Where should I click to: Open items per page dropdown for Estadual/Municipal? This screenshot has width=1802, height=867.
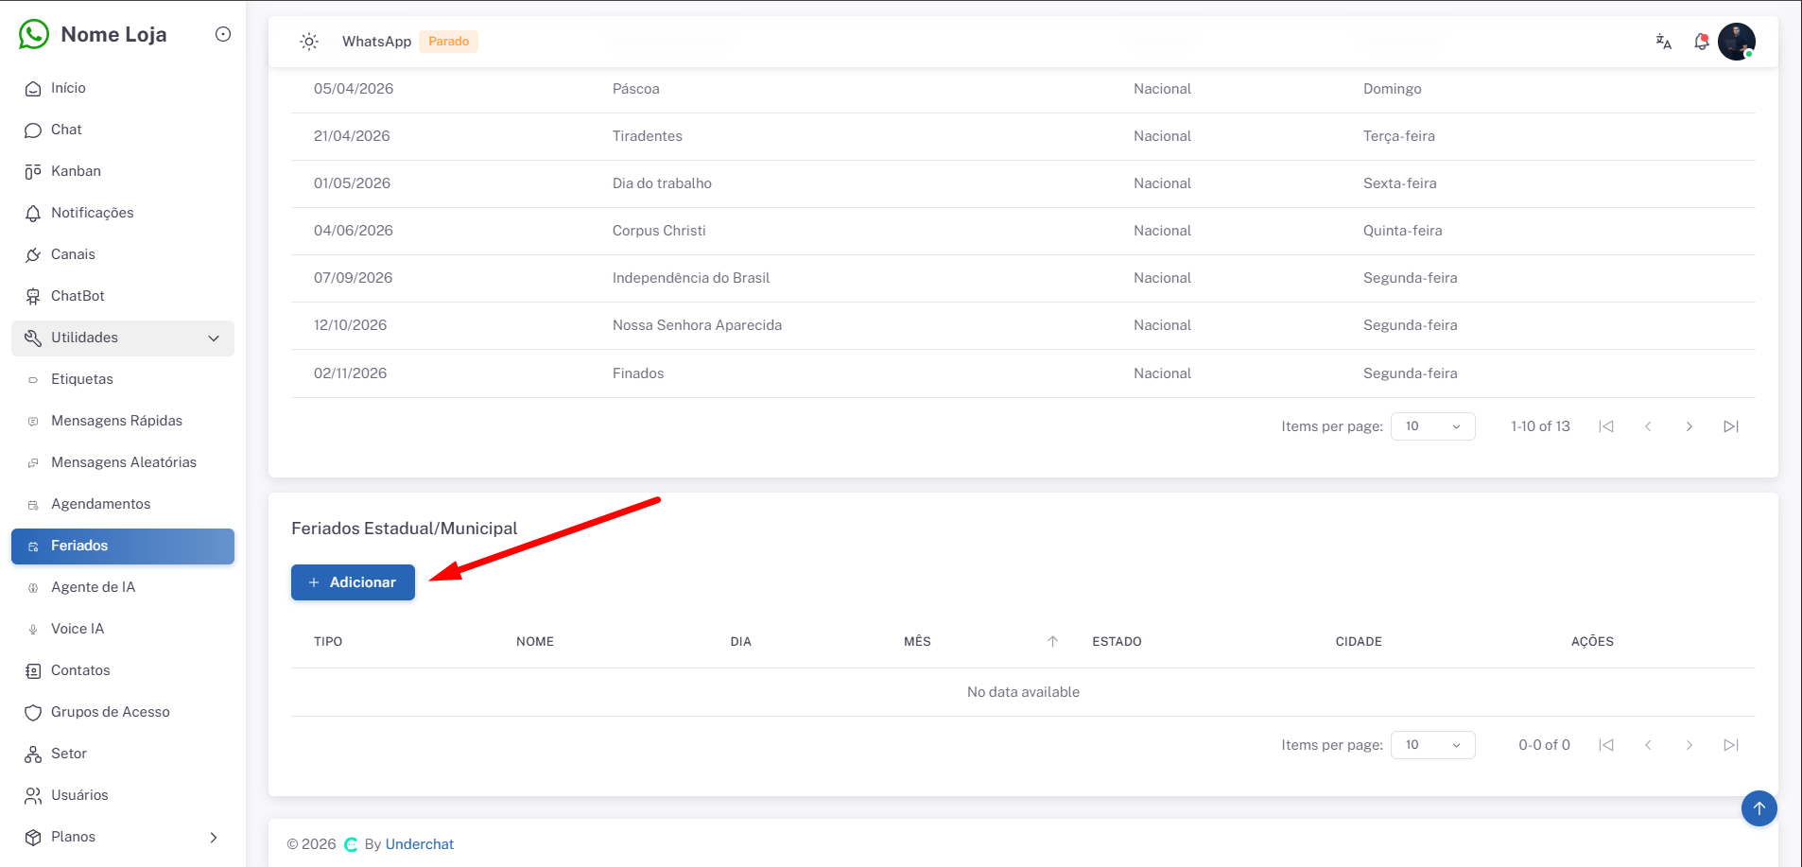tap(1432, 745)
